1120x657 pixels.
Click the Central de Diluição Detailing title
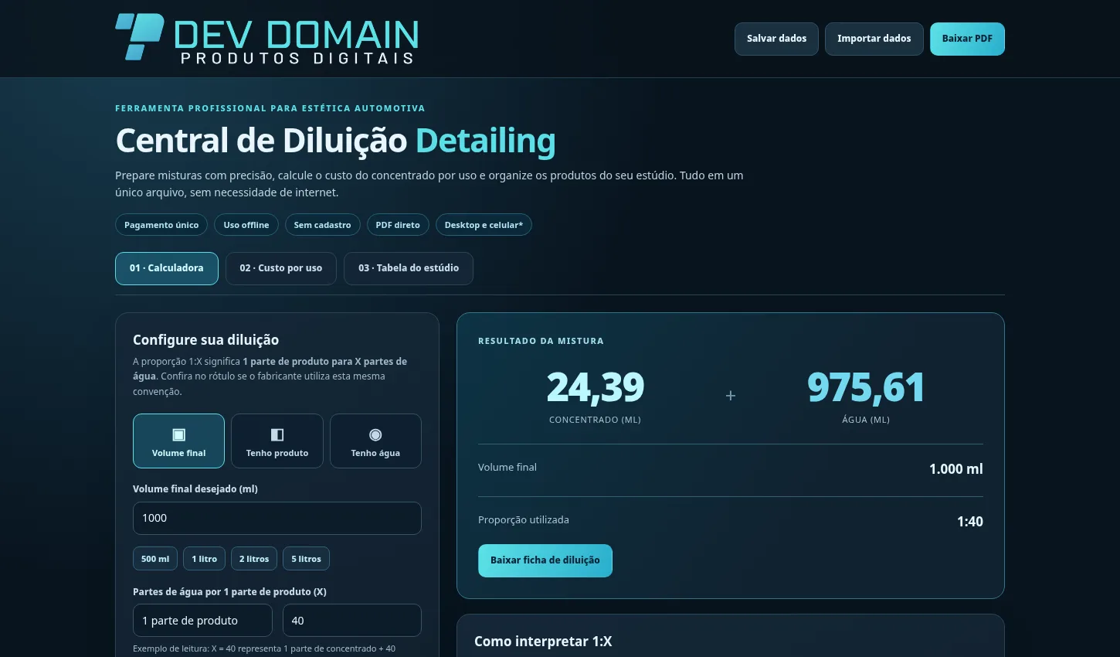pyautogui.click(x=335, y=141)
